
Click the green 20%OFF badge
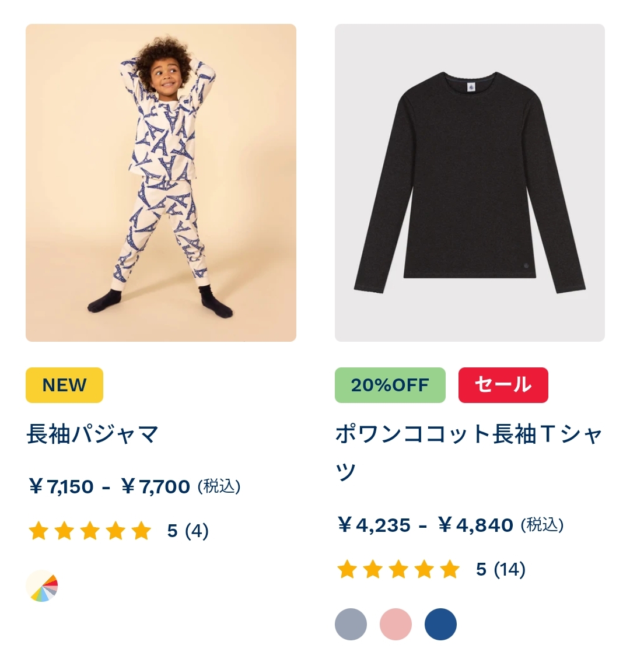[x=390, y=385]
